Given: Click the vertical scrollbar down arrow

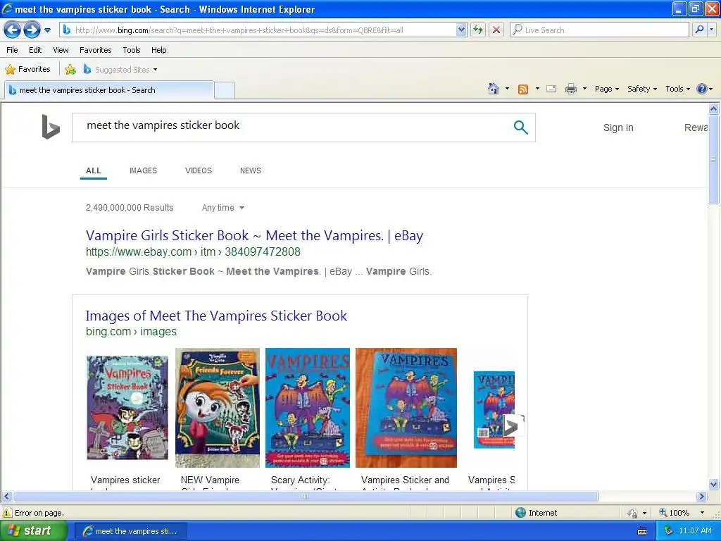Looking at the screenshot, I should (x=714, y=484).
